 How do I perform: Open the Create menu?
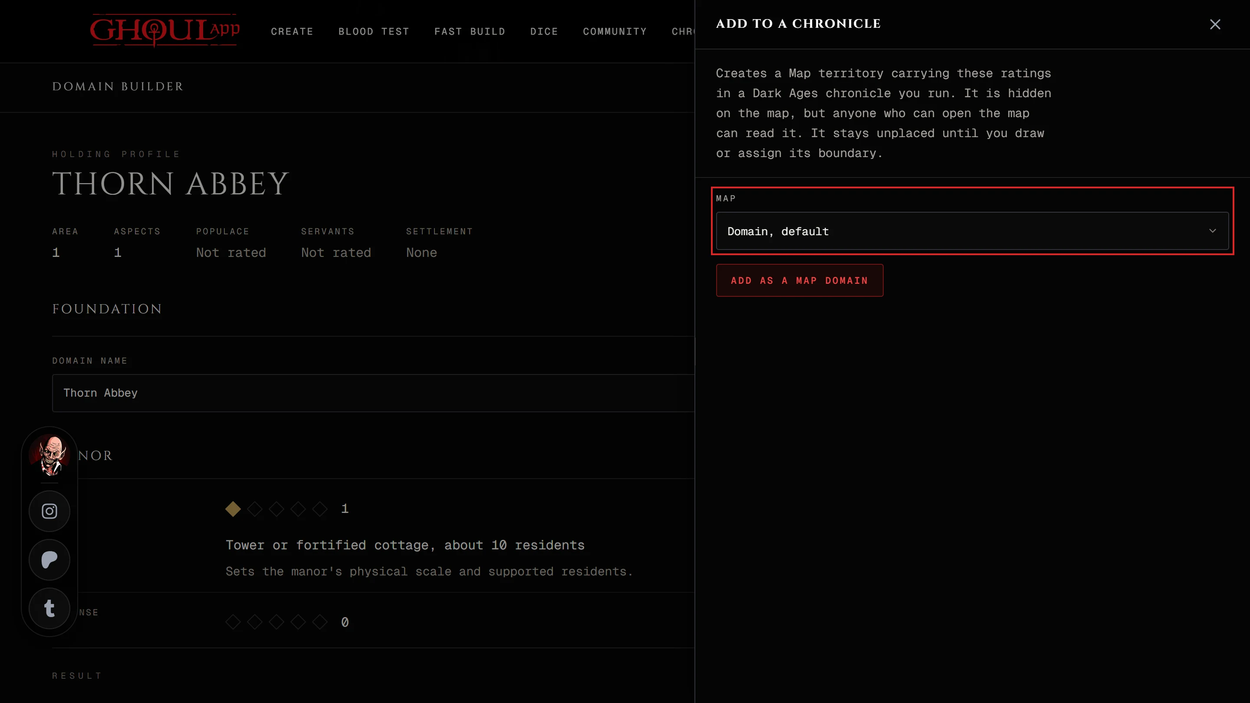click(x=292, y=32)
